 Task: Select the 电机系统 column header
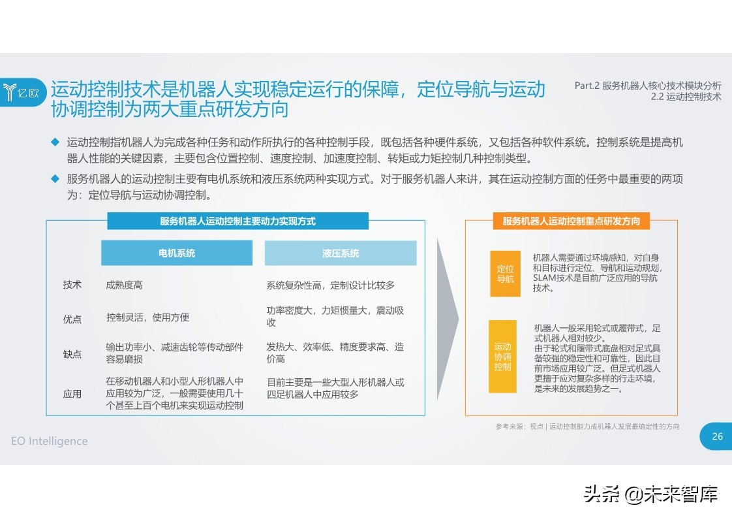point(176,253)
